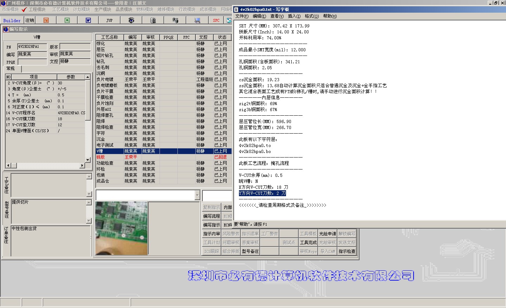Screen dimensions: 506x308
Task: Open the 插入(I) menu in WordPad
Action: 294,16
